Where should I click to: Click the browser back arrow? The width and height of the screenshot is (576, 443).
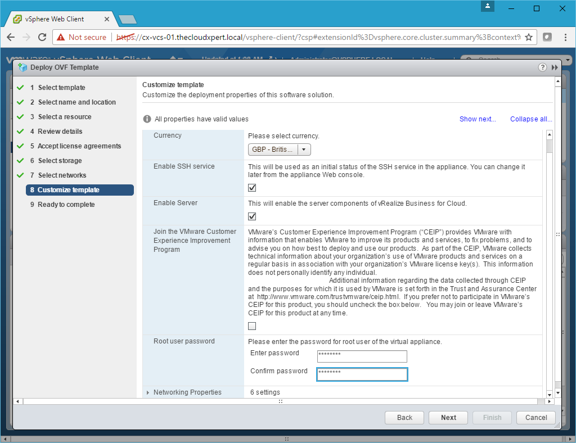point(11,37)
